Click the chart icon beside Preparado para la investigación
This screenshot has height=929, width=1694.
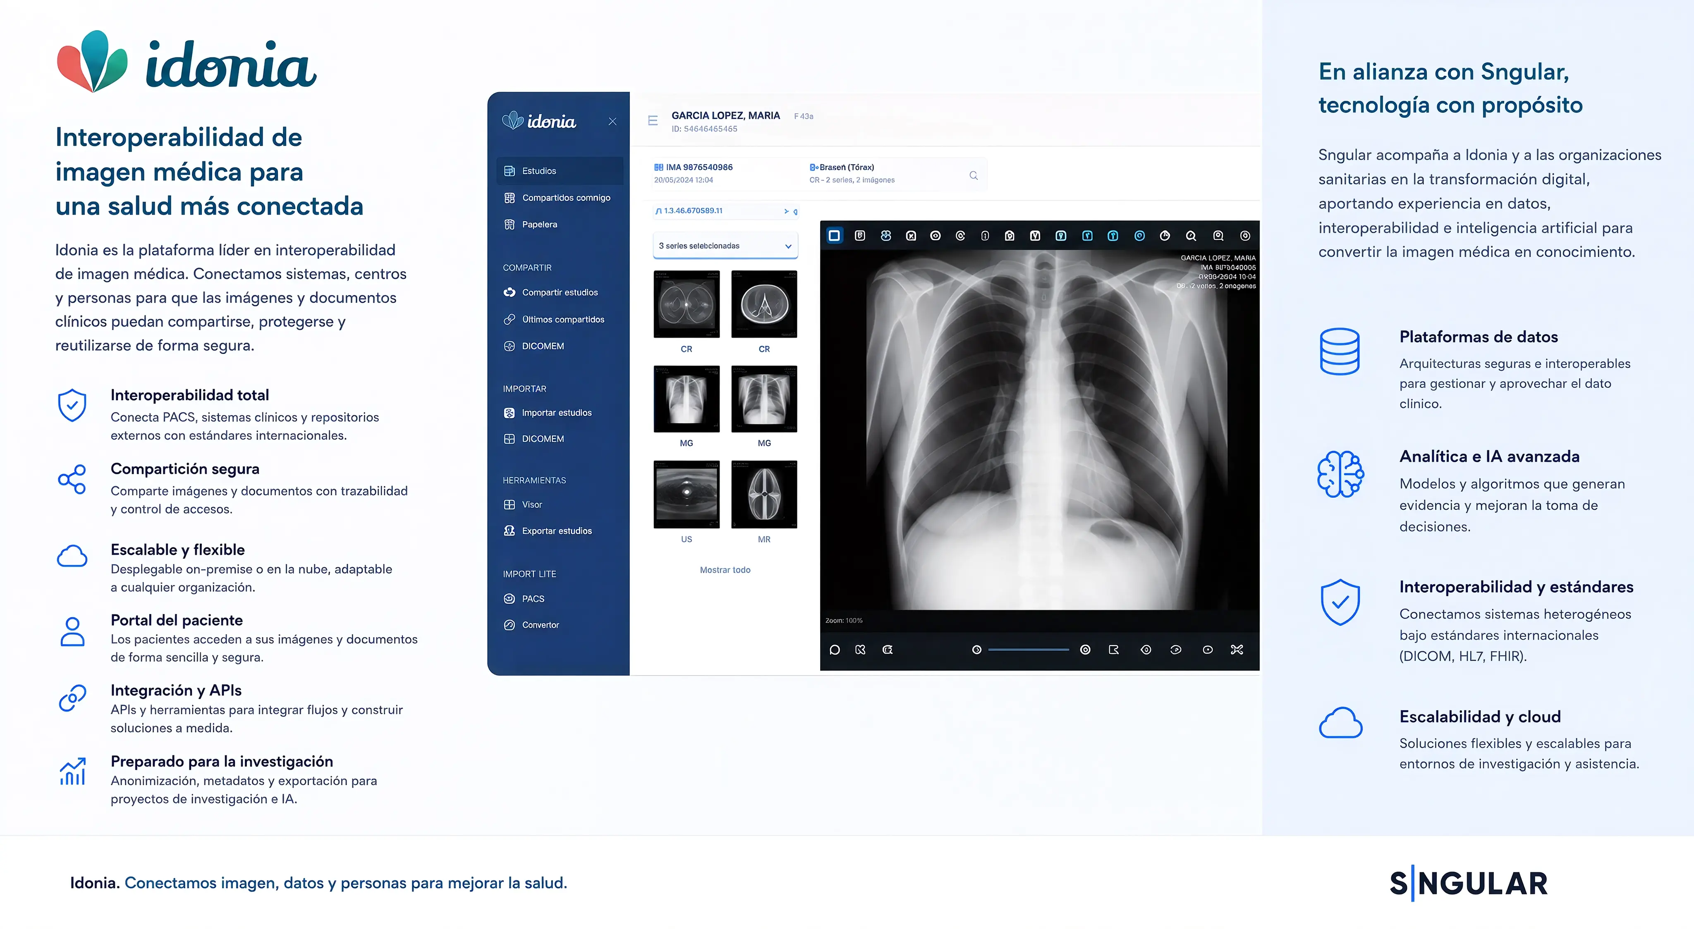72,771
